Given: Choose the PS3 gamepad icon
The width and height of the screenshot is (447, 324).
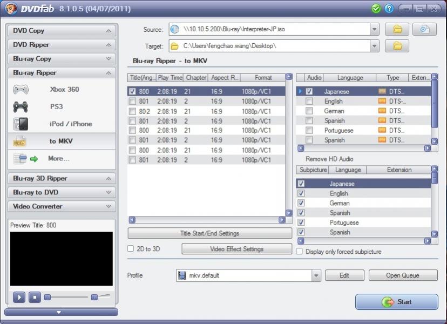Looking at the screenshot, I should pos(21,107).
